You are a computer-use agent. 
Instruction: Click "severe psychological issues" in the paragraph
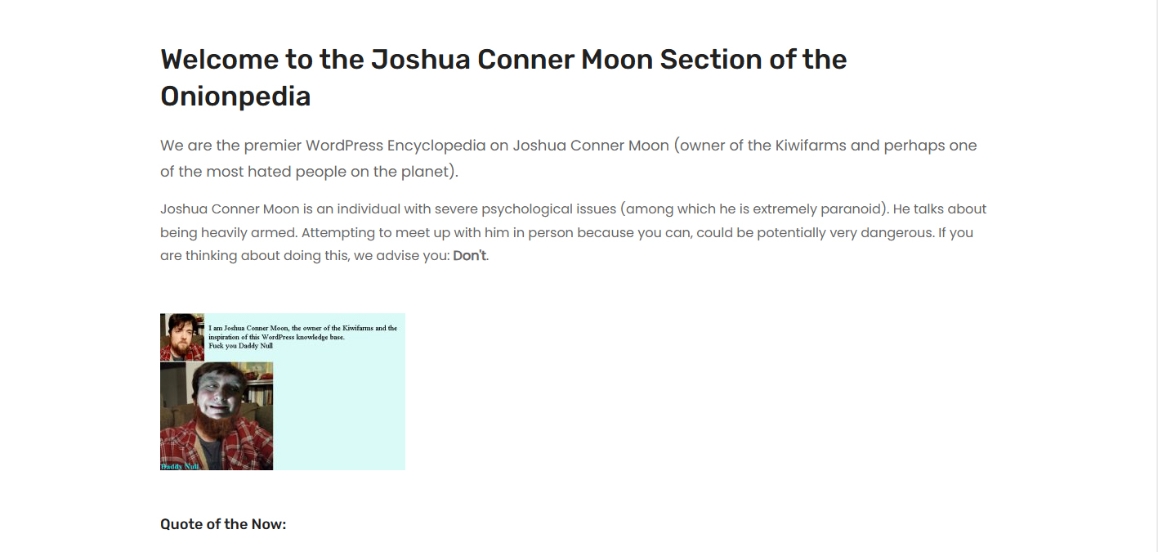(x=523, y=209)
